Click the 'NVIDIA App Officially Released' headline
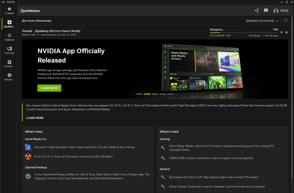 click(x=71, y=56)
